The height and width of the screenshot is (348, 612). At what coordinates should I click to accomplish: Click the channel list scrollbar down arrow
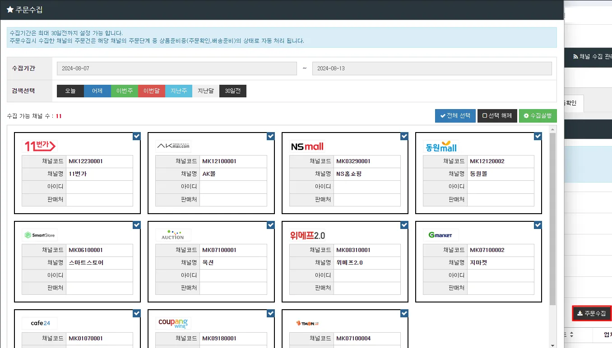553,345
